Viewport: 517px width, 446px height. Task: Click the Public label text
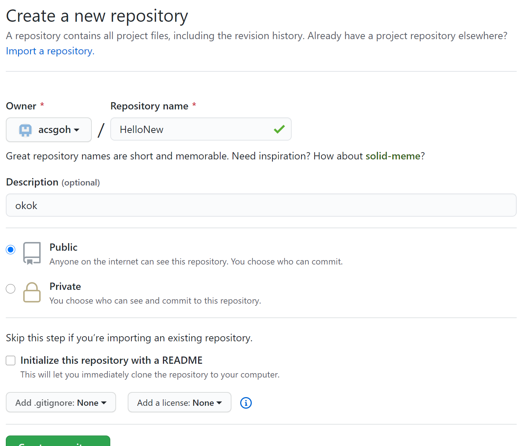(x=63, y=247)
